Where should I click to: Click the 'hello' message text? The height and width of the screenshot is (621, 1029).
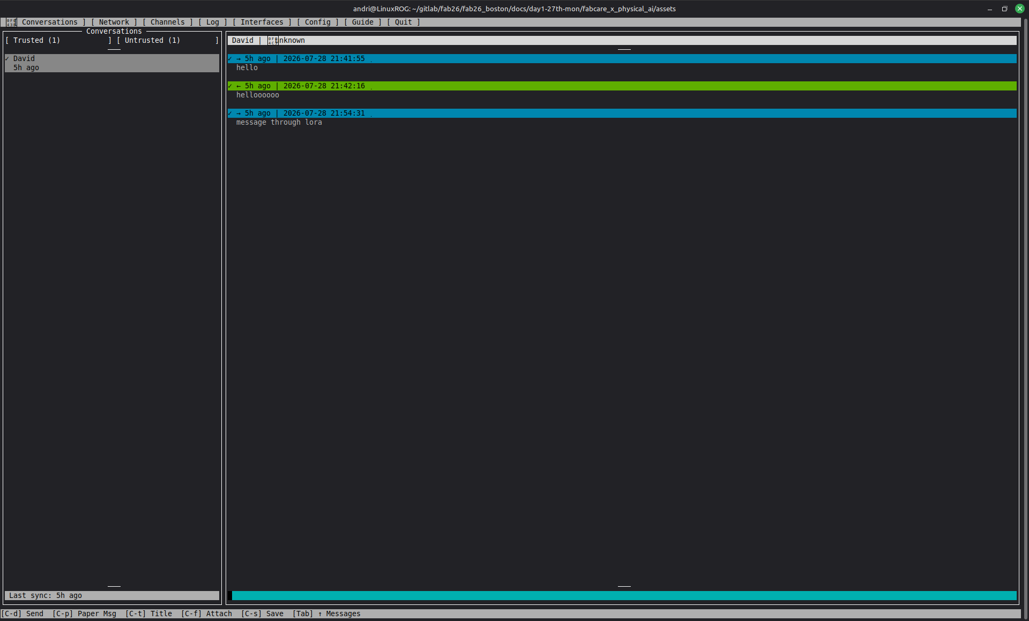(x=247, y=68)
